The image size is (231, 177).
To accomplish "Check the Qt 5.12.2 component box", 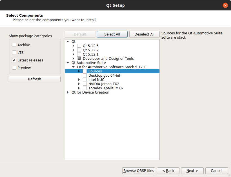I will 79,50.
